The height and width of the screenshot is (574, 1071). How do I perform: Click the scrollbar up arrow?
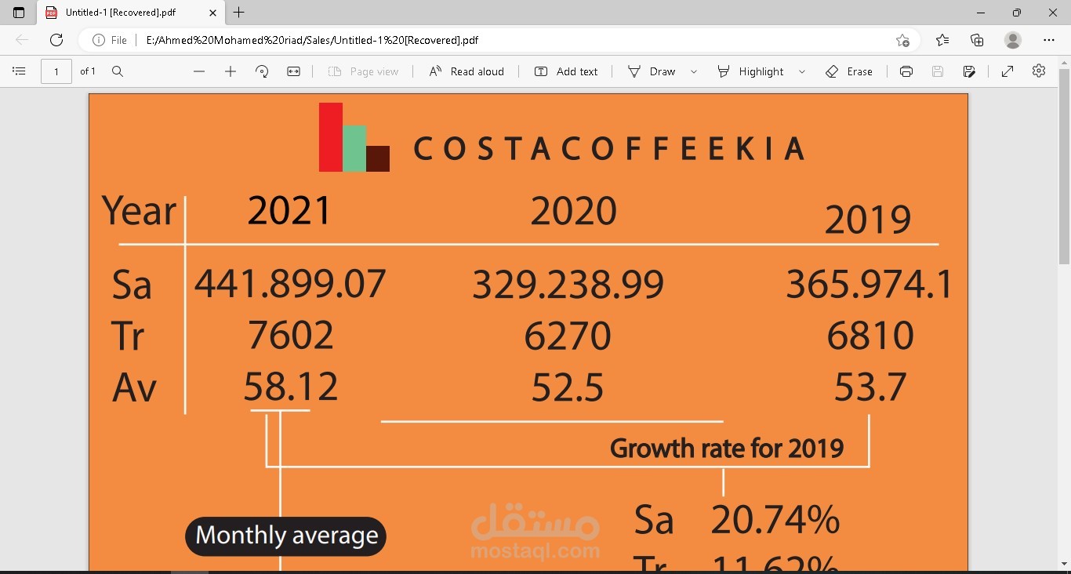pos(1064,62)
